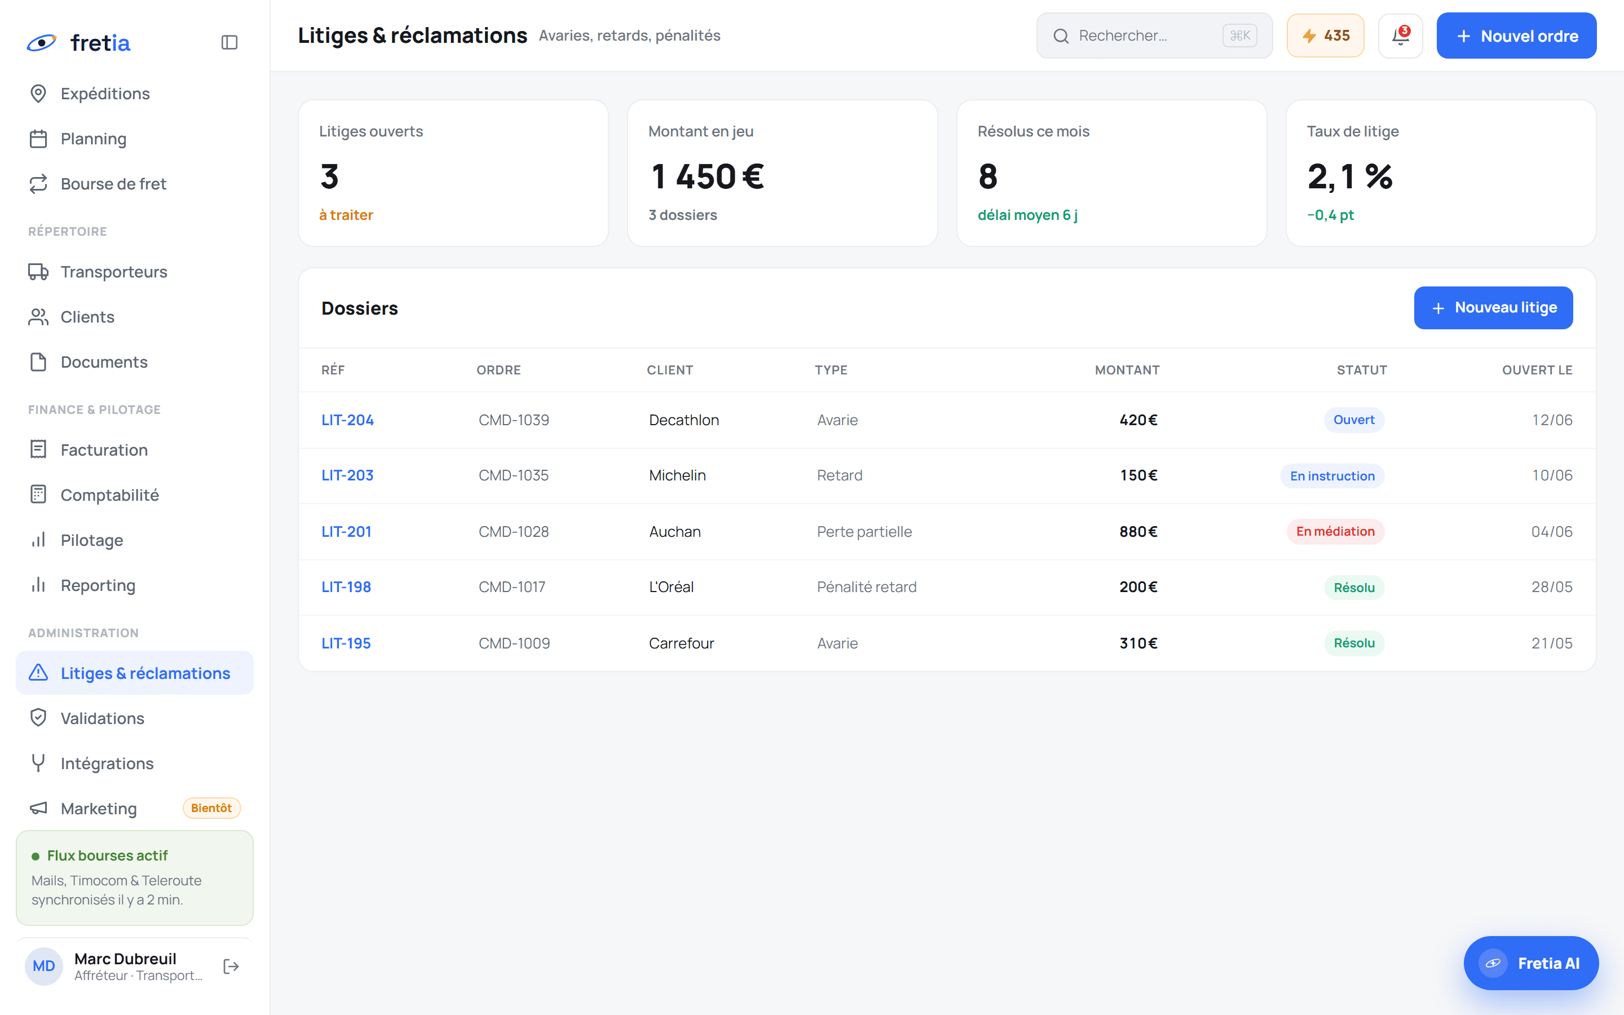Image resolution: width=1624 pixels, height=1015 pixels.
Task: Focus the Rechercher search field
Action: 1154,36
